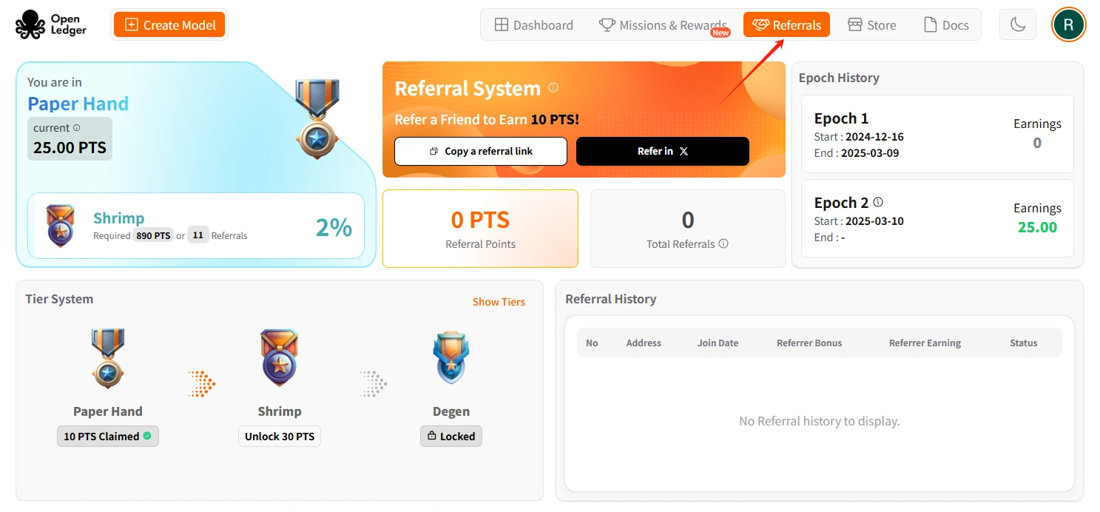Click info icon next to Referral System

pyautogui.click(x=553, y=88)
